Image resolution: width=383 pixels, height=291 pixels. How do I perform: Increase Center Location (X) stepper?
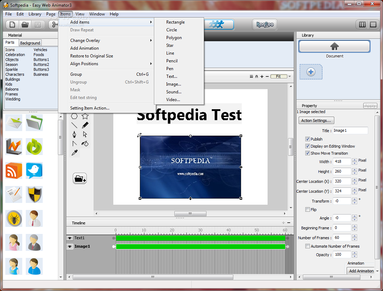click(354, 179)
